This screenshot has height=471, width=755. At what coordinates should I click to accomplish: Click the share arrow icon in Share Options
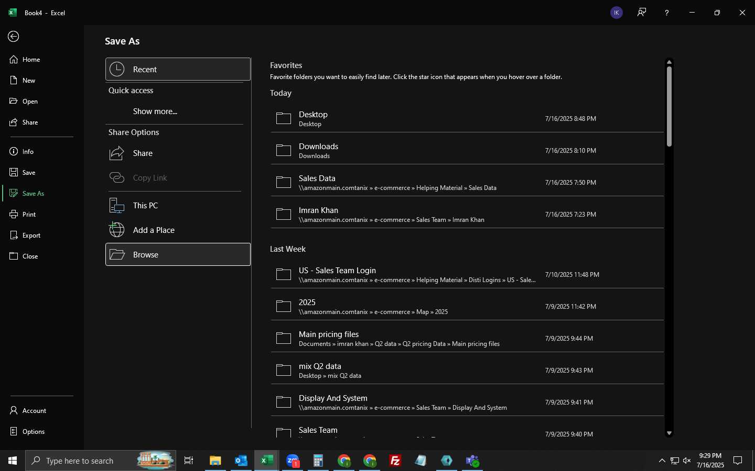click(x=117, y=153)
